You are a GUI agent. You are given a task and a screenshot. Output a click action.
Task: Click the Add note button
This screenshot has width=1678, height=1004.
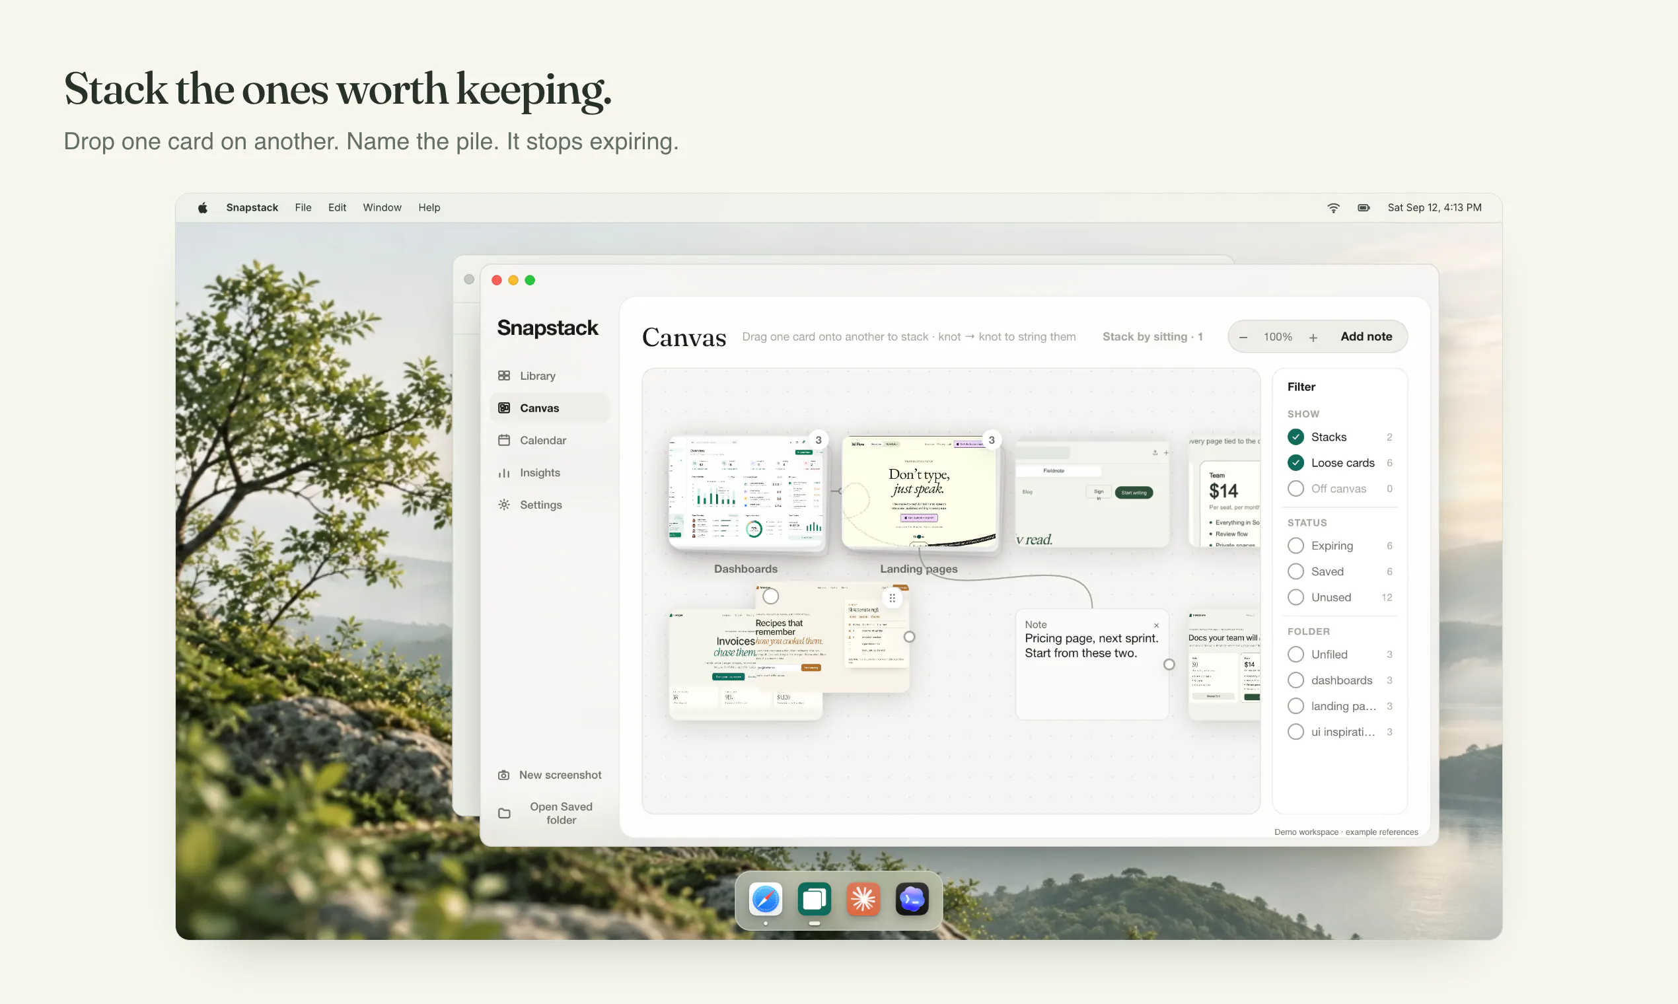point(1366,337)
